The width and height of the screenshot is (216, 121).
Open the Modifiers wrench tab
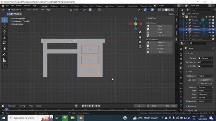[181, 88]
